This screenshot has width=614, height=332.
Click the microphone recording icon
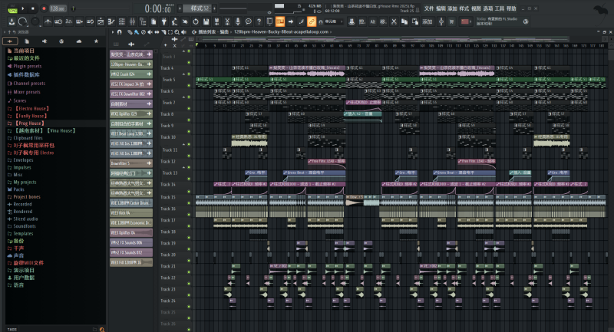coord(238,22)
